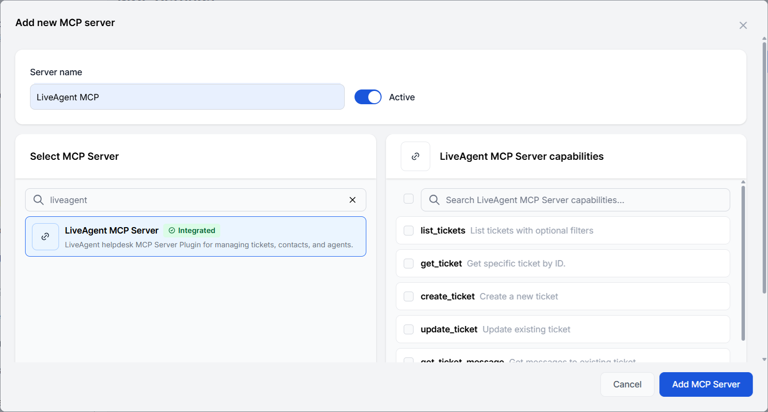
Task: Enable the update_ticket capability
Action: 408,329
